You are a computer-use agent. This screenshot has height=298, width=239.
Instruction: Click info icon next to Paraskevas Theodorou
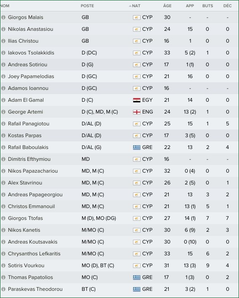coord(3,289)
